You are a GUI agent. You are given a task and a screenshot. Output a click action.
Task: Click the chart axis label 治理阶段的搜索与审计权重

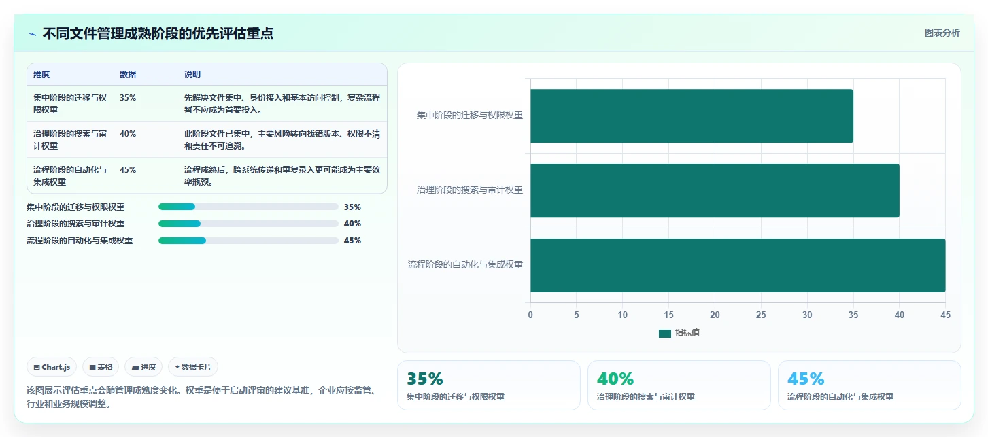click(470, 190)
